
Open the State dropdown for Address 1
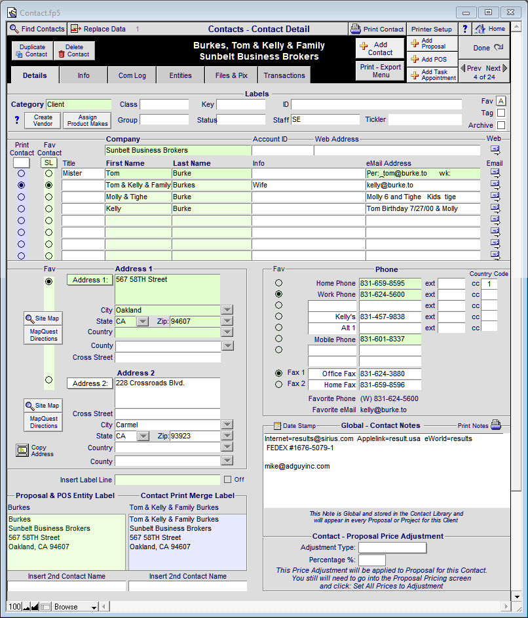(142, 321)
